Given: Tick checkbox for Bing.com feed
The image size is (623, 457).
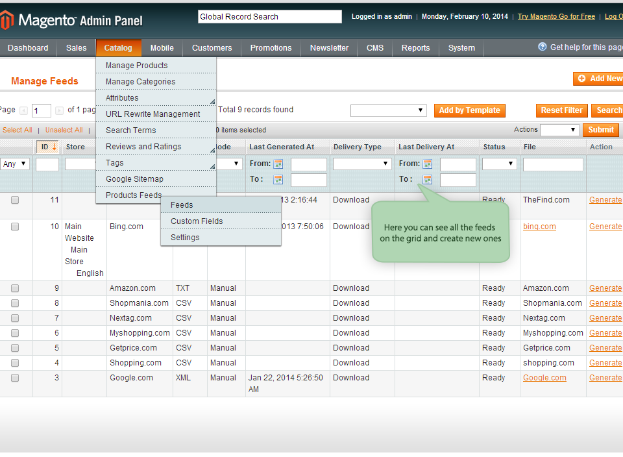Looking at the screenshot, I should (x=15, y=227).
